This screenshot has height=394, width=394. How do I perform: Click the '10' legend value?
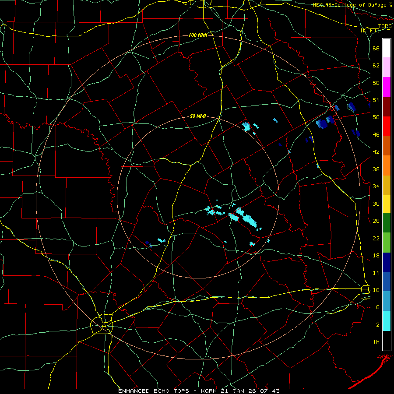[x=376, y=290]
